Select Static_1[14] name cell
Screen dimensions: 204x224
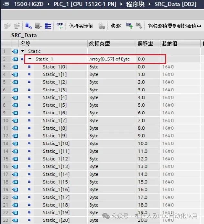click(x=60, y=174)
